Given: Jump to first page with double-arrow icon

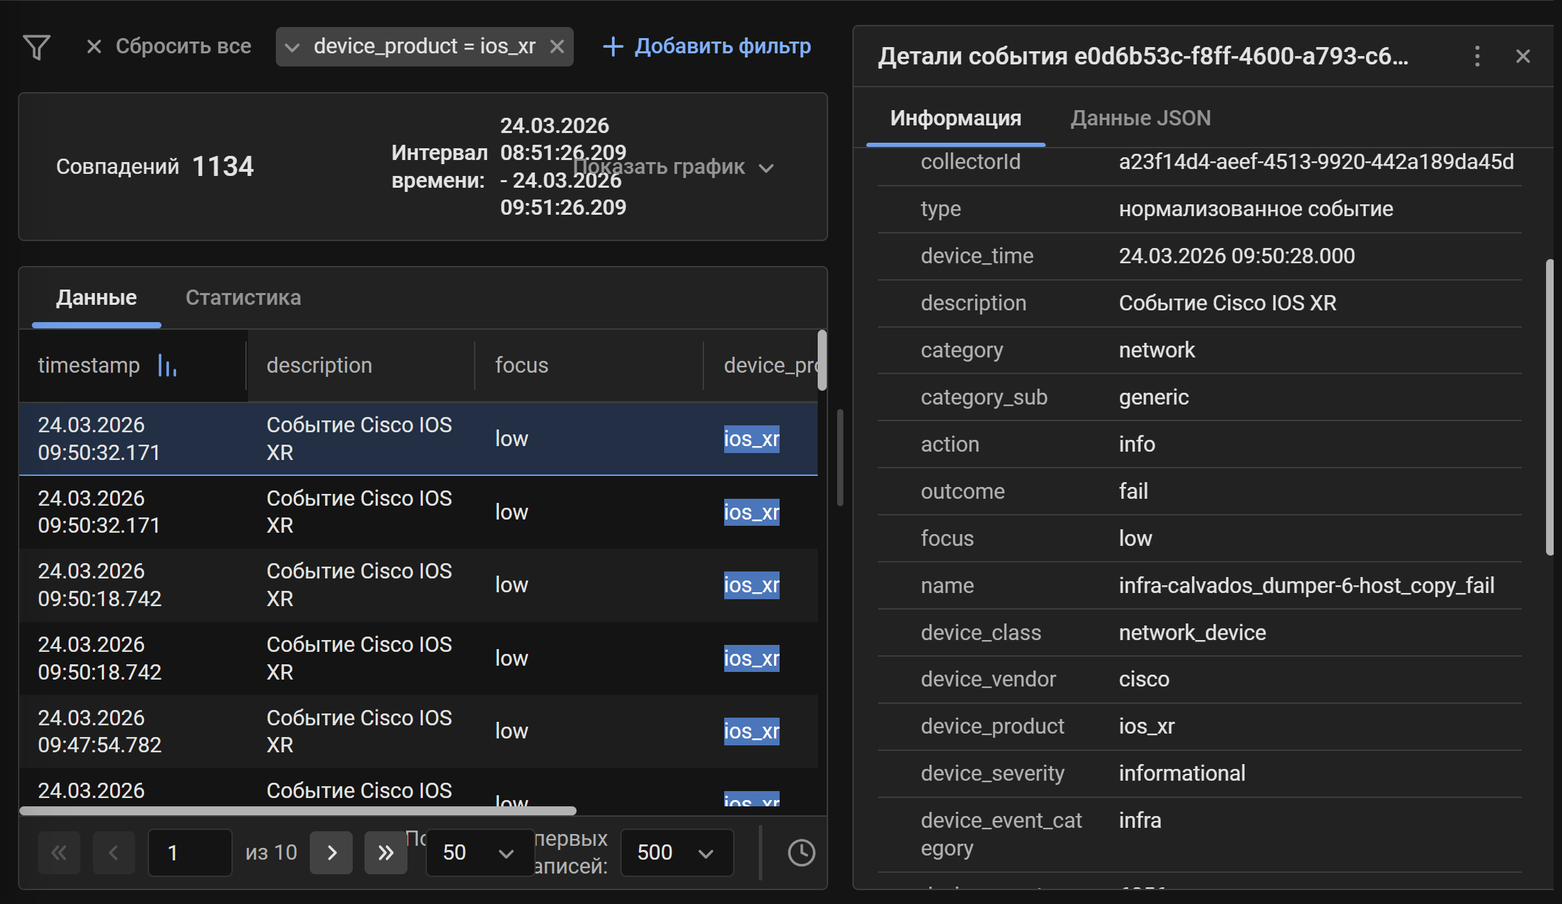Looking at the screenshot, I should 59,853.
